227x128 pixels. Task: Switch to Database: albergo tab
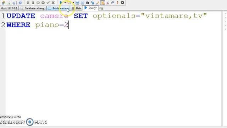pyautogui.click(x=33, y=8)
